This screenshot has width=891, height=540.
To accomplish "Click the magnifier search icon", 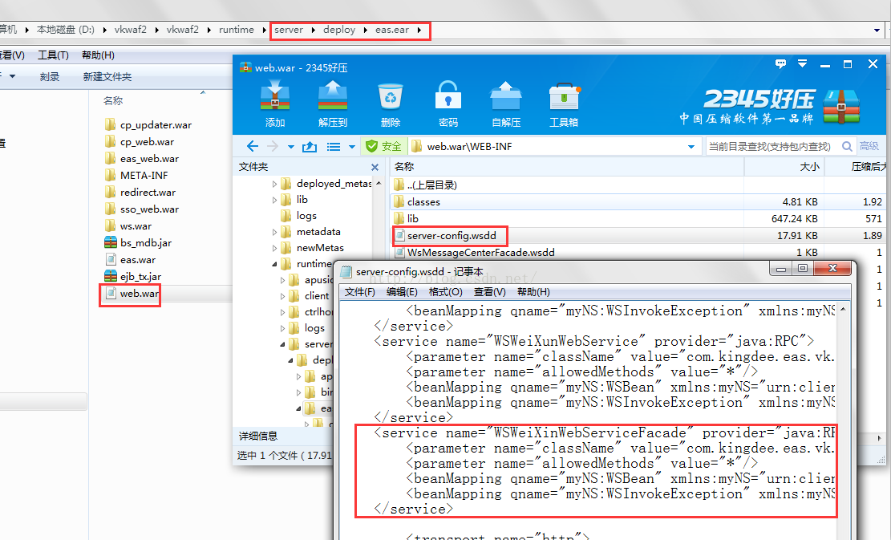I will [x=847, y=147].
